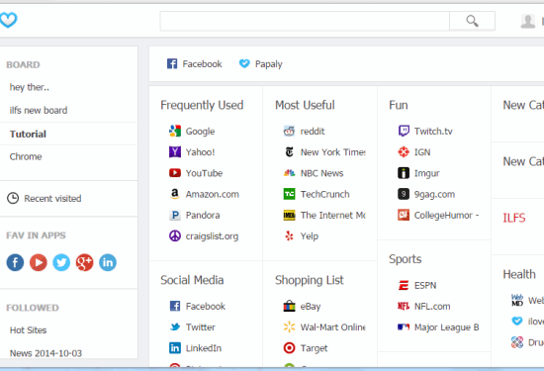
Task: Open the 'hey ther..' board
Action: 30,87
